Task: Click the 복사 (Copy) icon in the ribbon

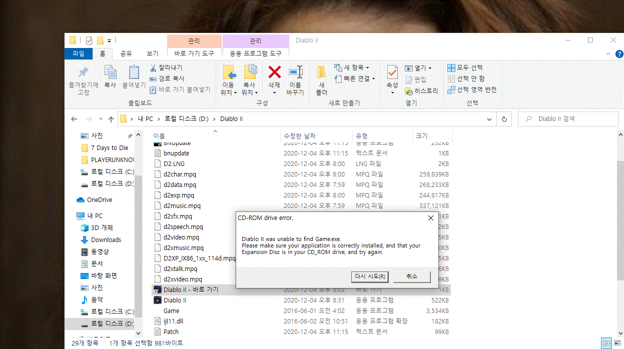Action: click(110, 75)
